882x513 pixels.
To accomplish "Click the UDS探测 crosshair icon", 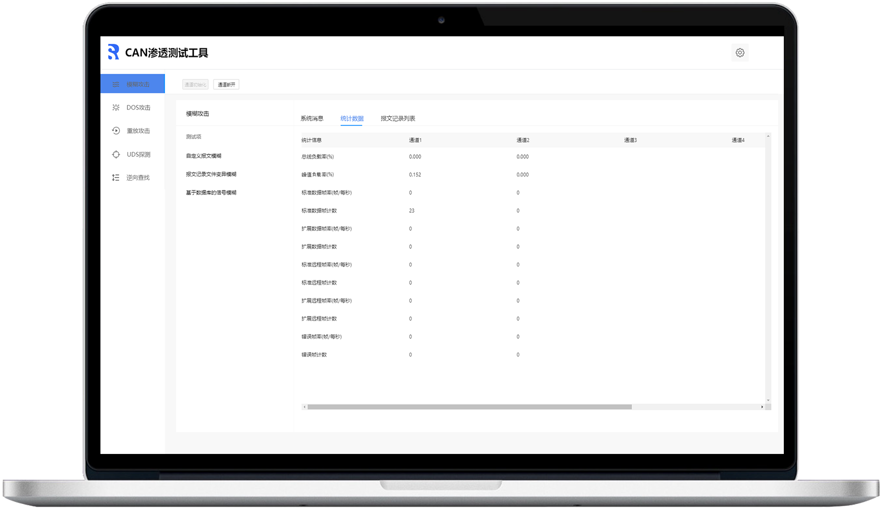I will click(x=116, y=154).
